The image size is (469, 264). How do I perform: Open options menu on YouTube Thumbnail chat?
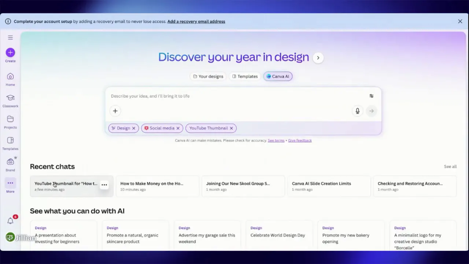click(x=104, y=184)
